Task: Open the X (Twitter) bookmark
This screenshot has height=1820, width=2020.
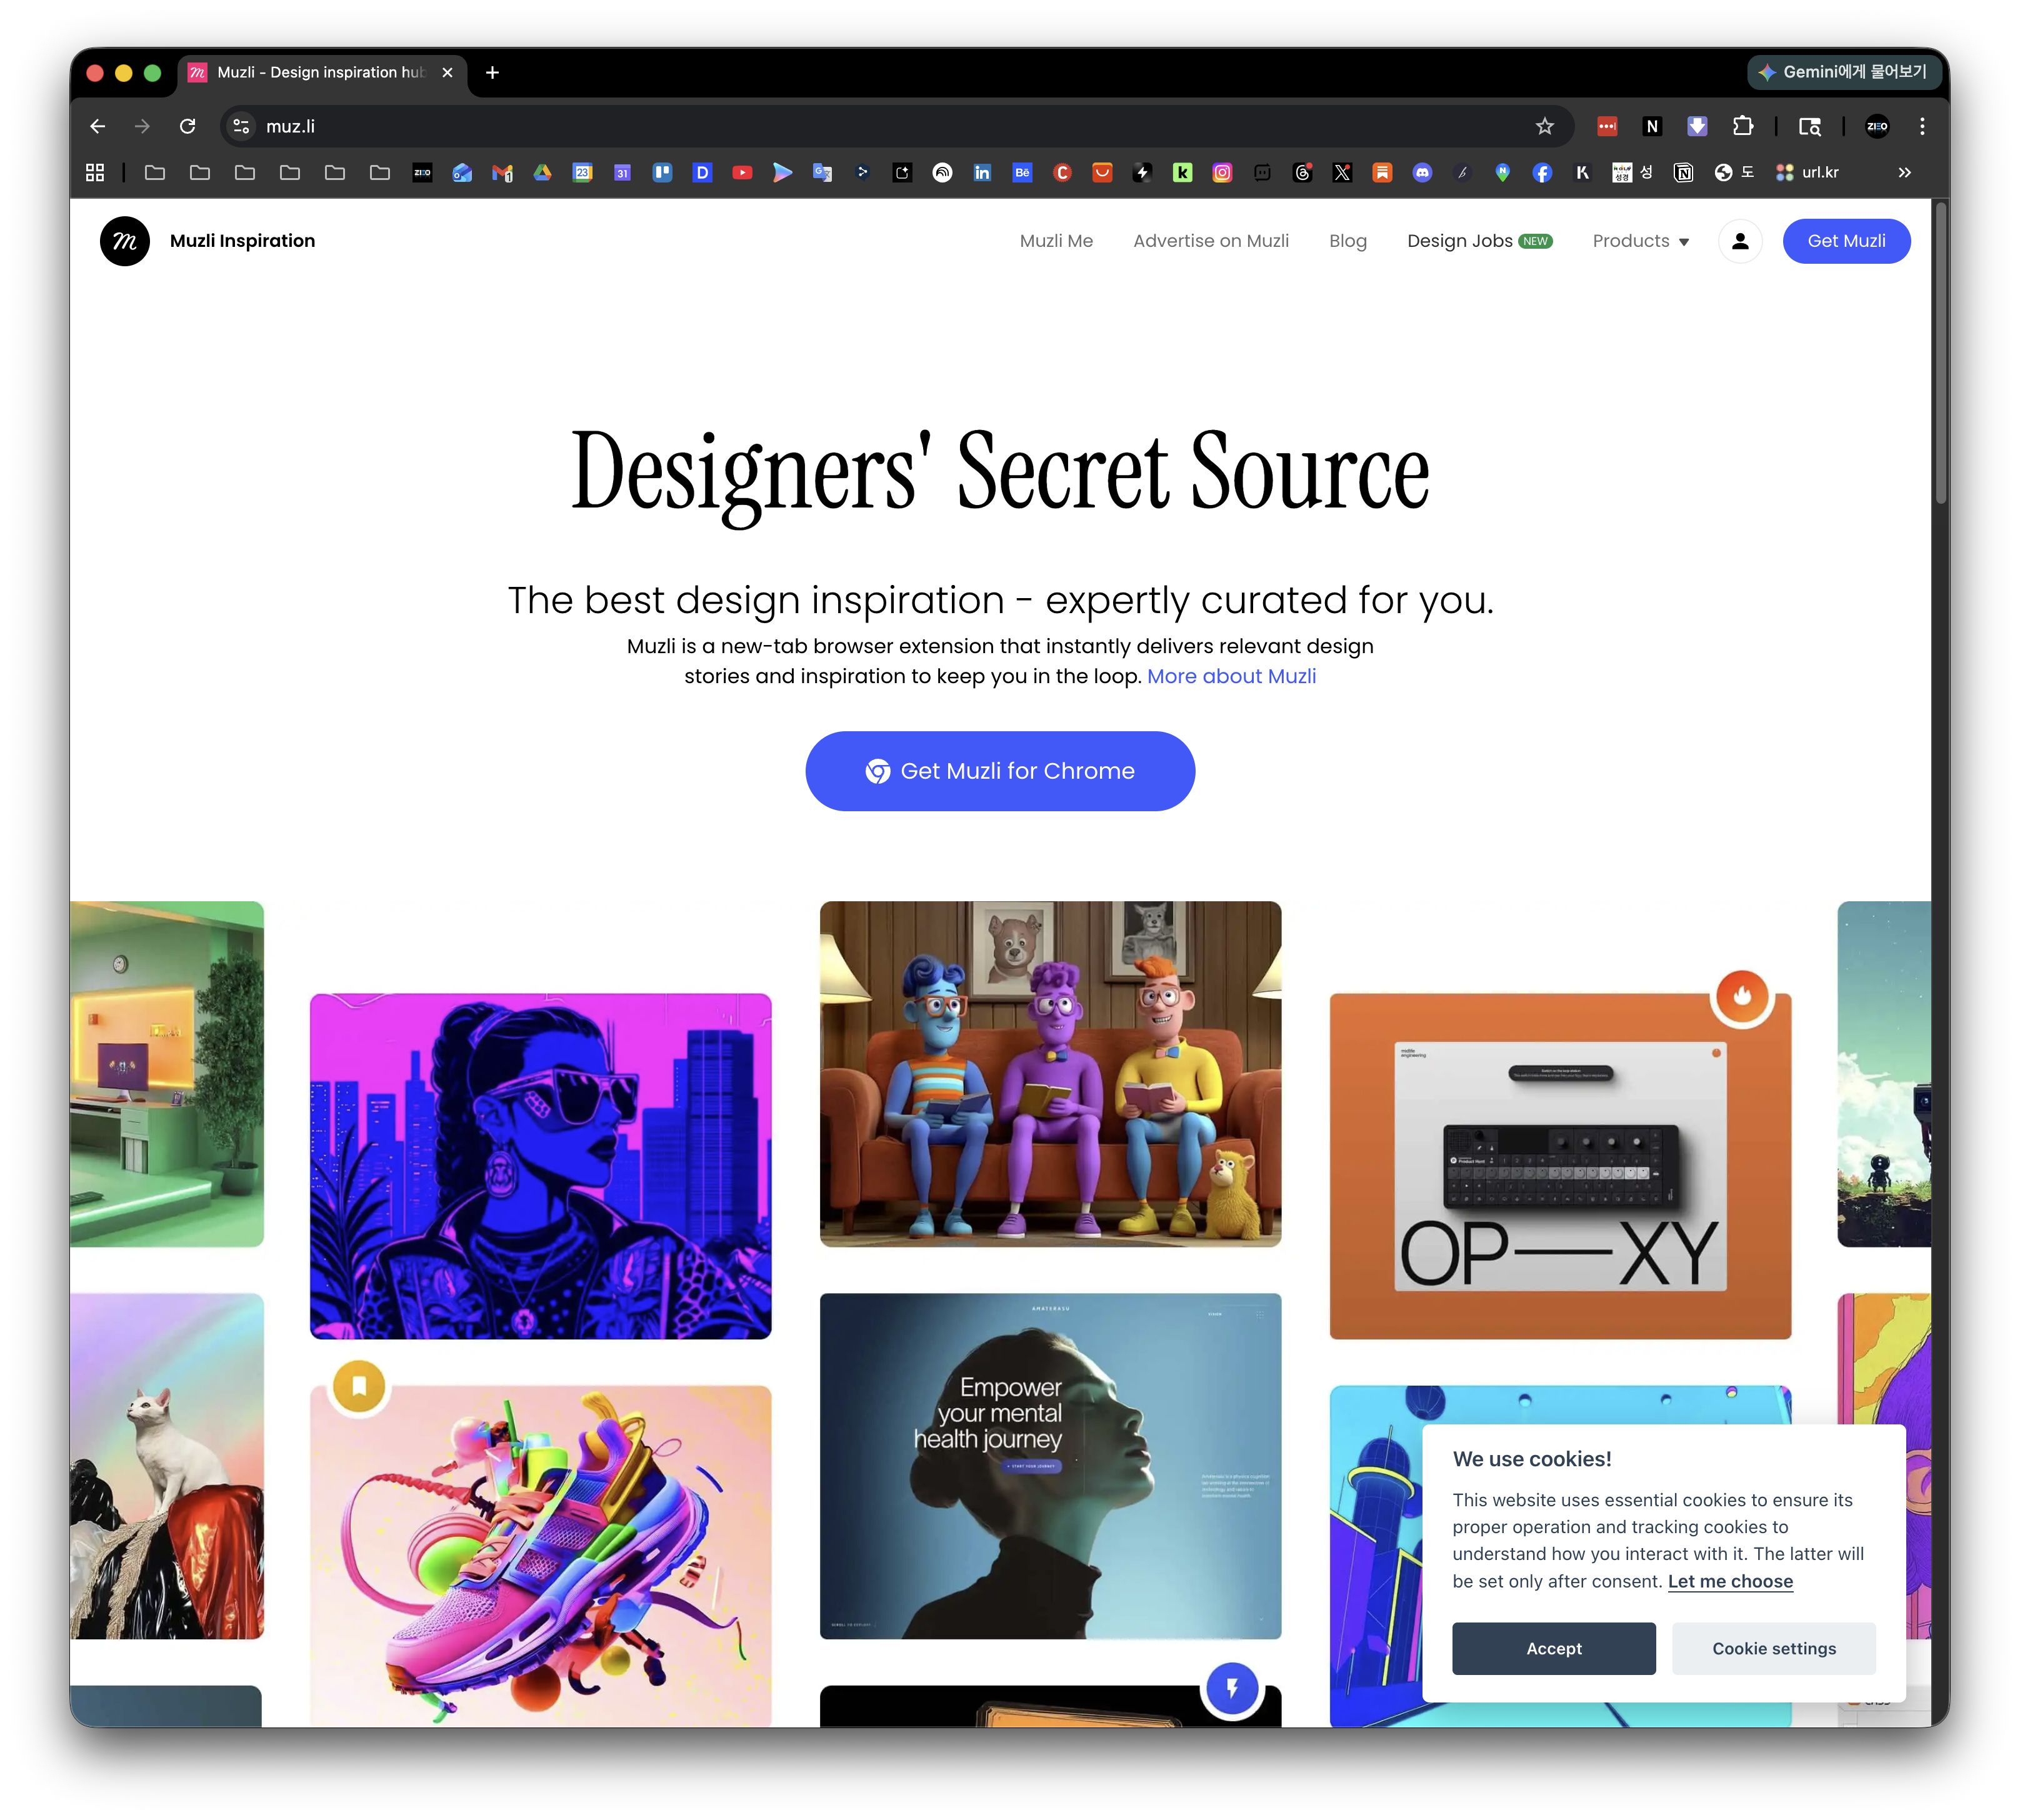Action: point(1342,173)
